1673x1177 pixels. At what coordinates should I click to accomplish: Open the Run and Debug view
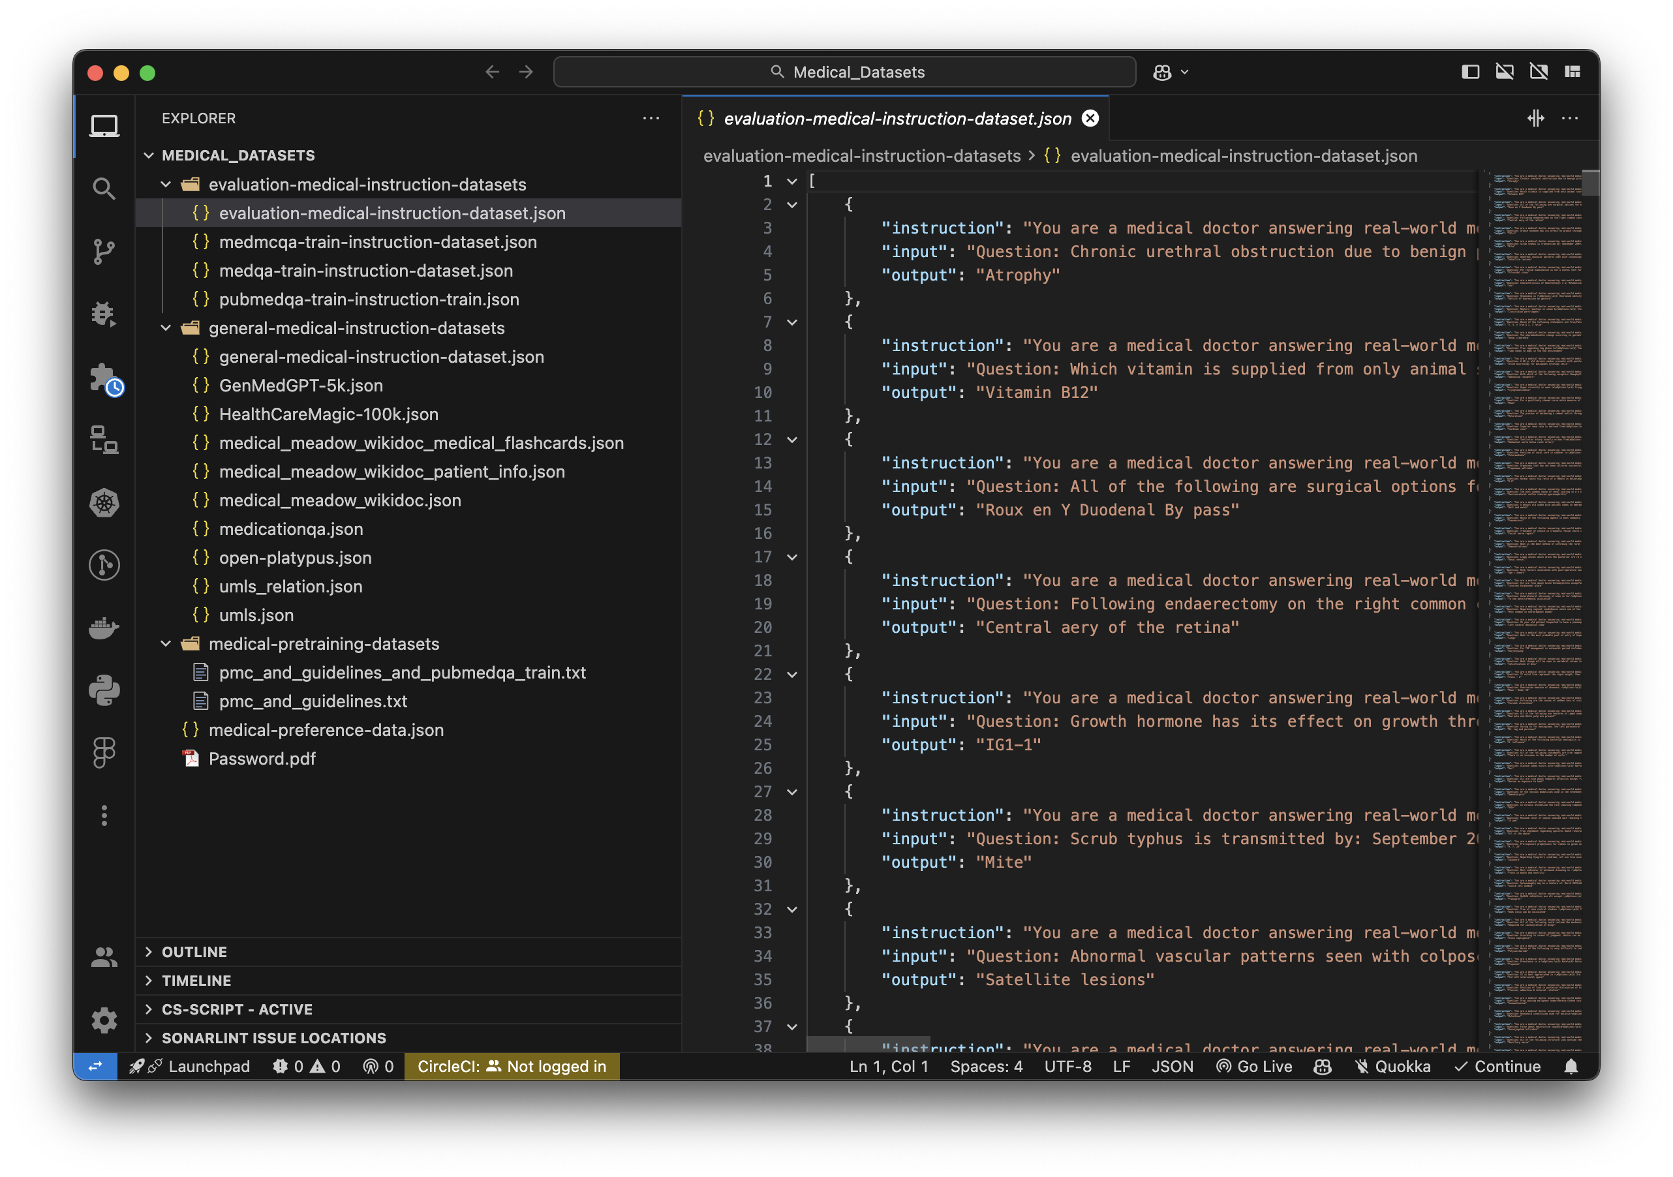(104, 313)
